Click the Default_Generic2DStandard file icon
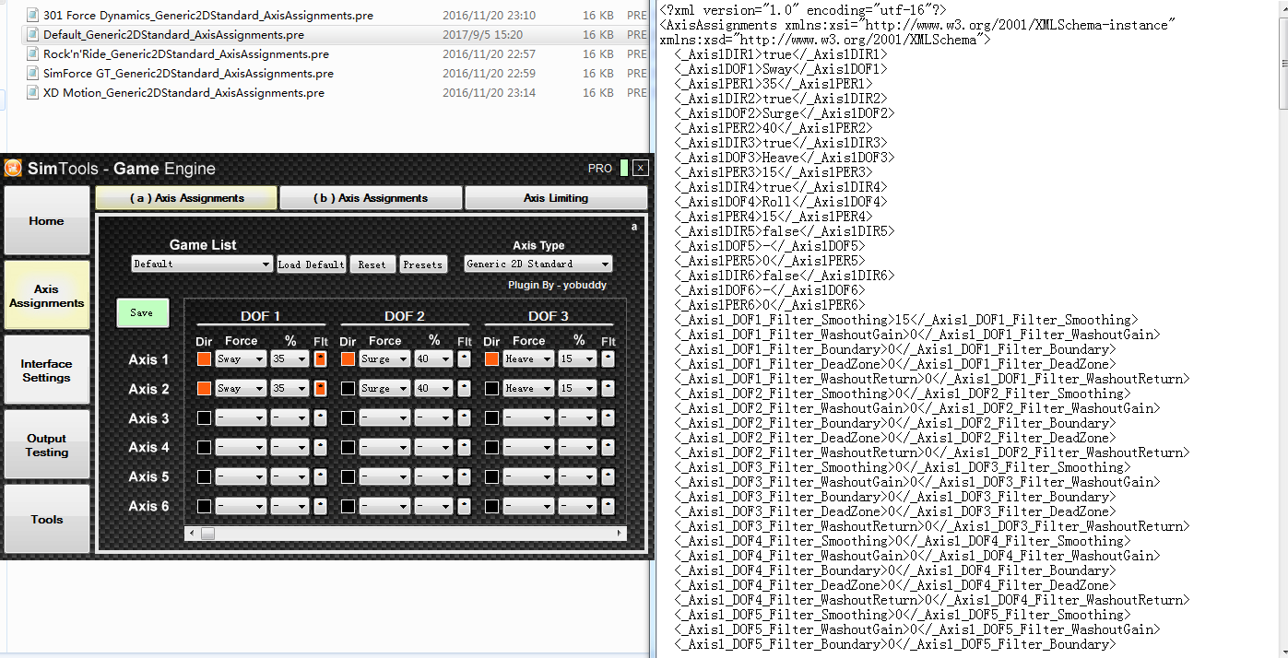The width and height of the screenshot is (1288, 658). (x=32, y=35)
